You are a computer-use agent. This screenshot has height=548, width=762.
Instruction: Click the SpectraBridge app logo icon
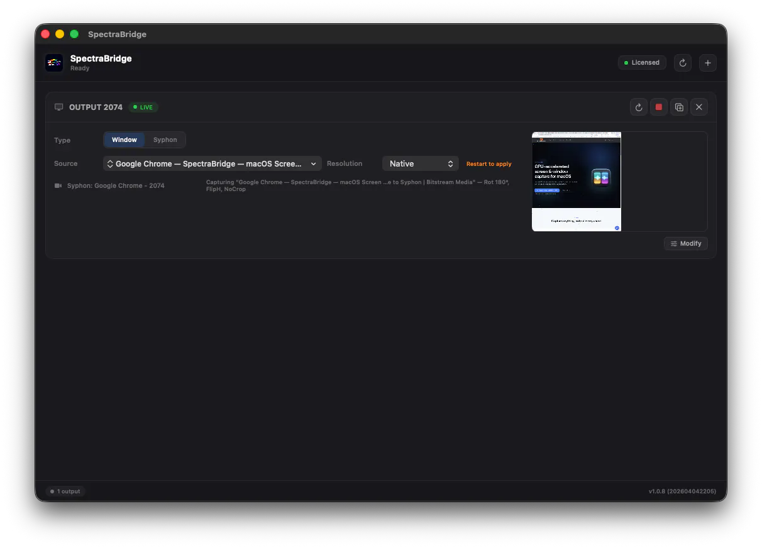[54, 63]
